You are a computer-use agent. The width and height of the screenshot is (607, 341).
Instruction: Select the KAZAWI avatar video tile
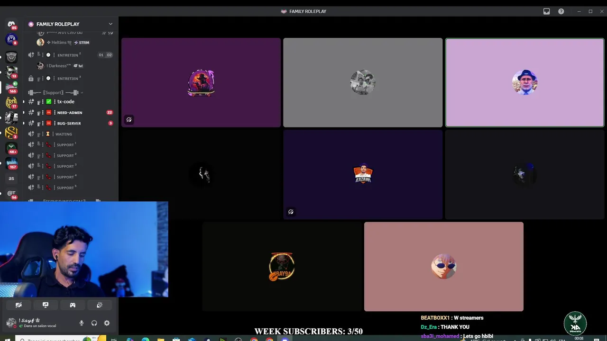pyautogui.click(x=363, y=175)
